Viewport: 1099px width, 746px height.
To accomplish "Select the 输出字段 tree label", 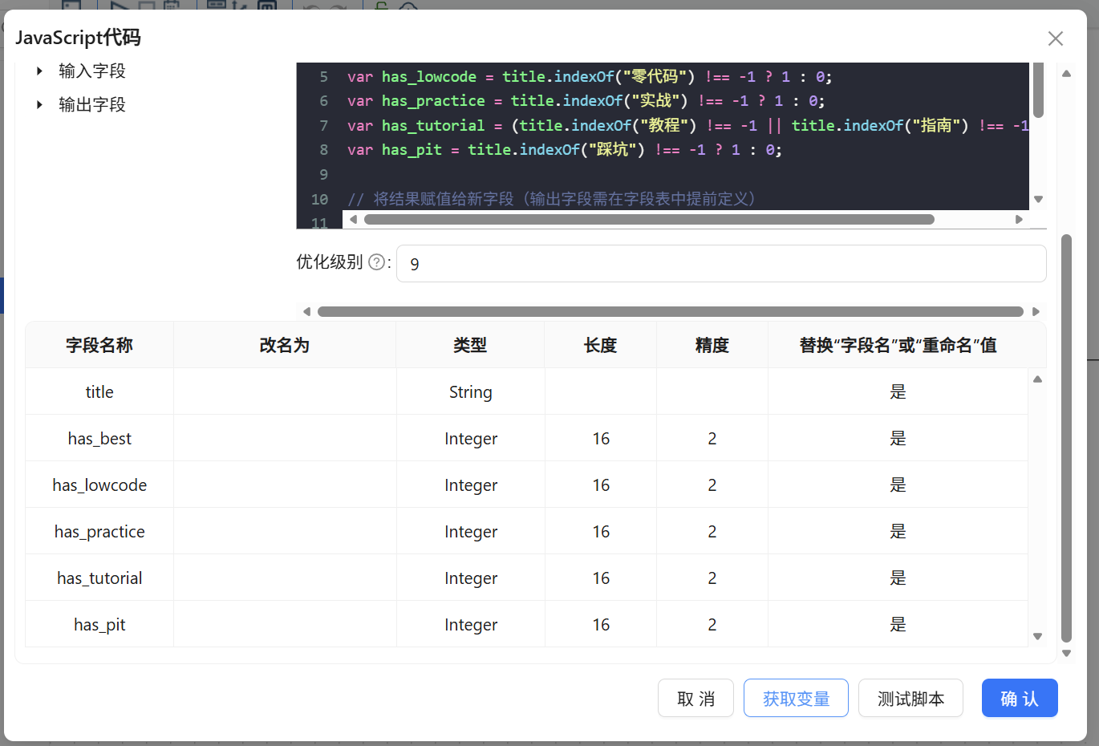I will pyautogui.click(x=92, y=105).
